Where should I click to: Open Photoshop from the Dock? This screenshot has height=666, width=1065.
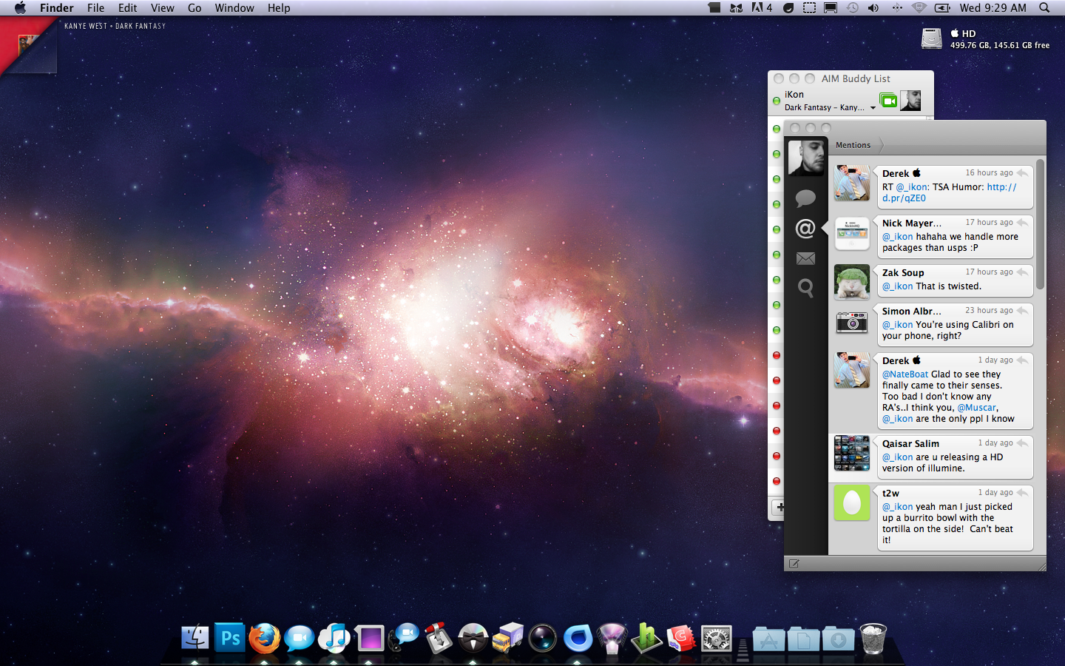pyautogui.click(x=230, y=638)
